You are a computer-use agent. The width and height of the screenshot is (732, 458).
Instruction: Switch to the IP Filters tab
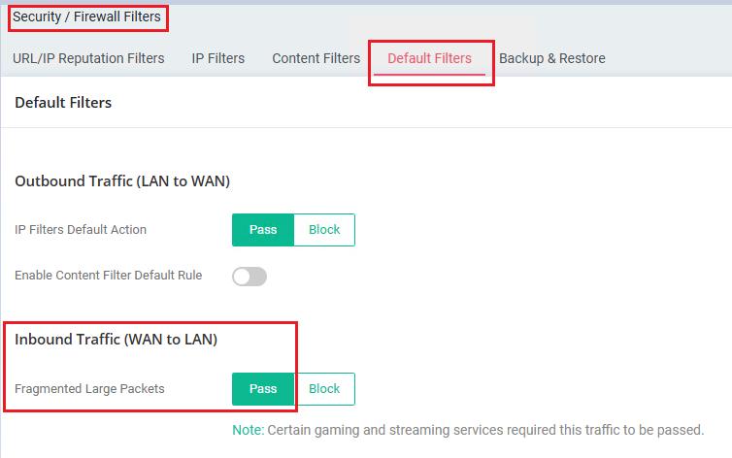pos(217,58)
